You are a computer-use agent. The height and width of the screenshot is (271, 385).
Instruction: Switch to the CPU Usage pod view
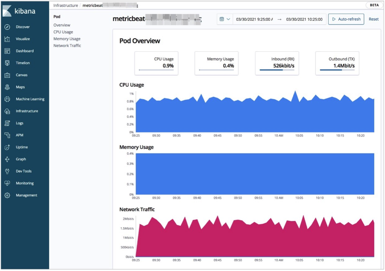[63, 31]
